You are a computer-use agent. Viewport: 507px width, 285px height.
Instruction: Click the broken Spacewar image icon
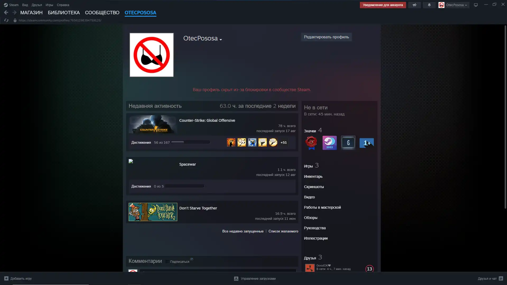[131, 161]
